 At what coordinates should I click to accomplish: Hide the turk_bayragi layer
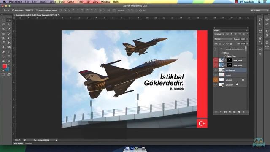[216, 70]
